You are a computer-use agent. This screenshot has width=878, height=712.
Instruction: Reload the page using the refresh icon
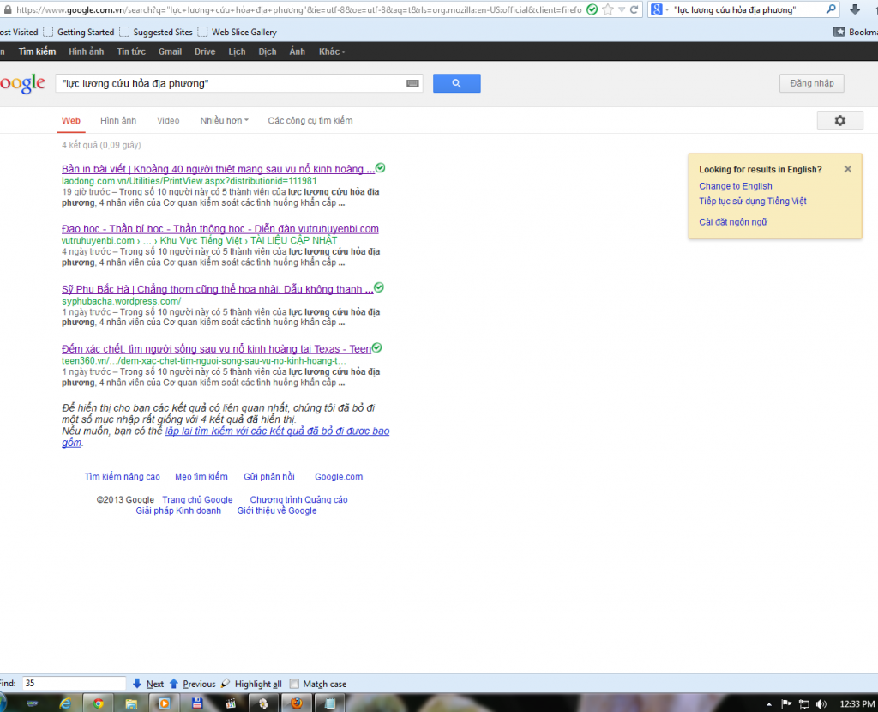pos(634,9)
